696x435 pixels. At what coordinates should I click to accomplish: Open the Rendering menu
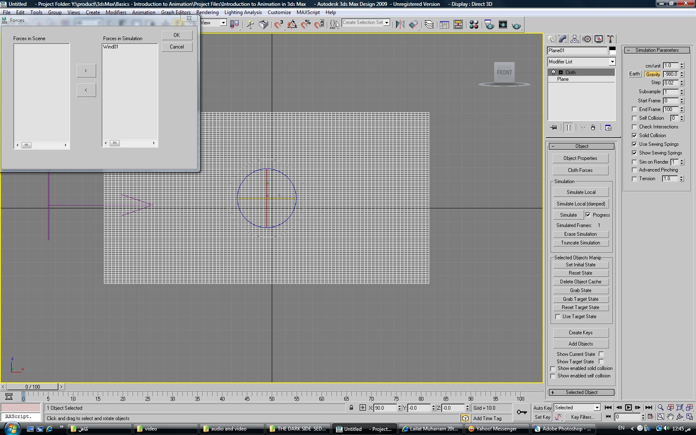(208, 12)
